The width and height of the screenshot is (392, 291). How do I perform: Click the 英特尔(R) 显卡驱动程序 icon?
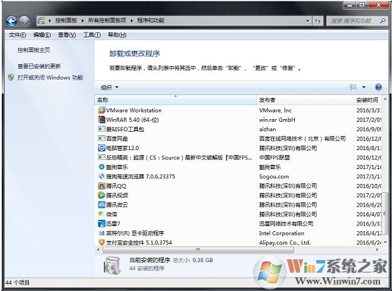coord(101,233)
